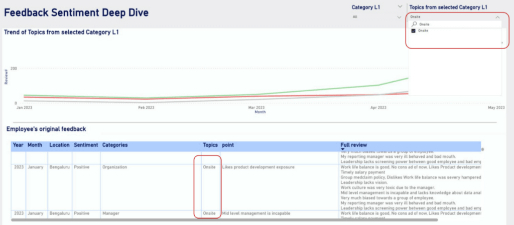514x225 pixels.
Task: Click the magnifier icon in the Topics search
Action: point(414,24)
